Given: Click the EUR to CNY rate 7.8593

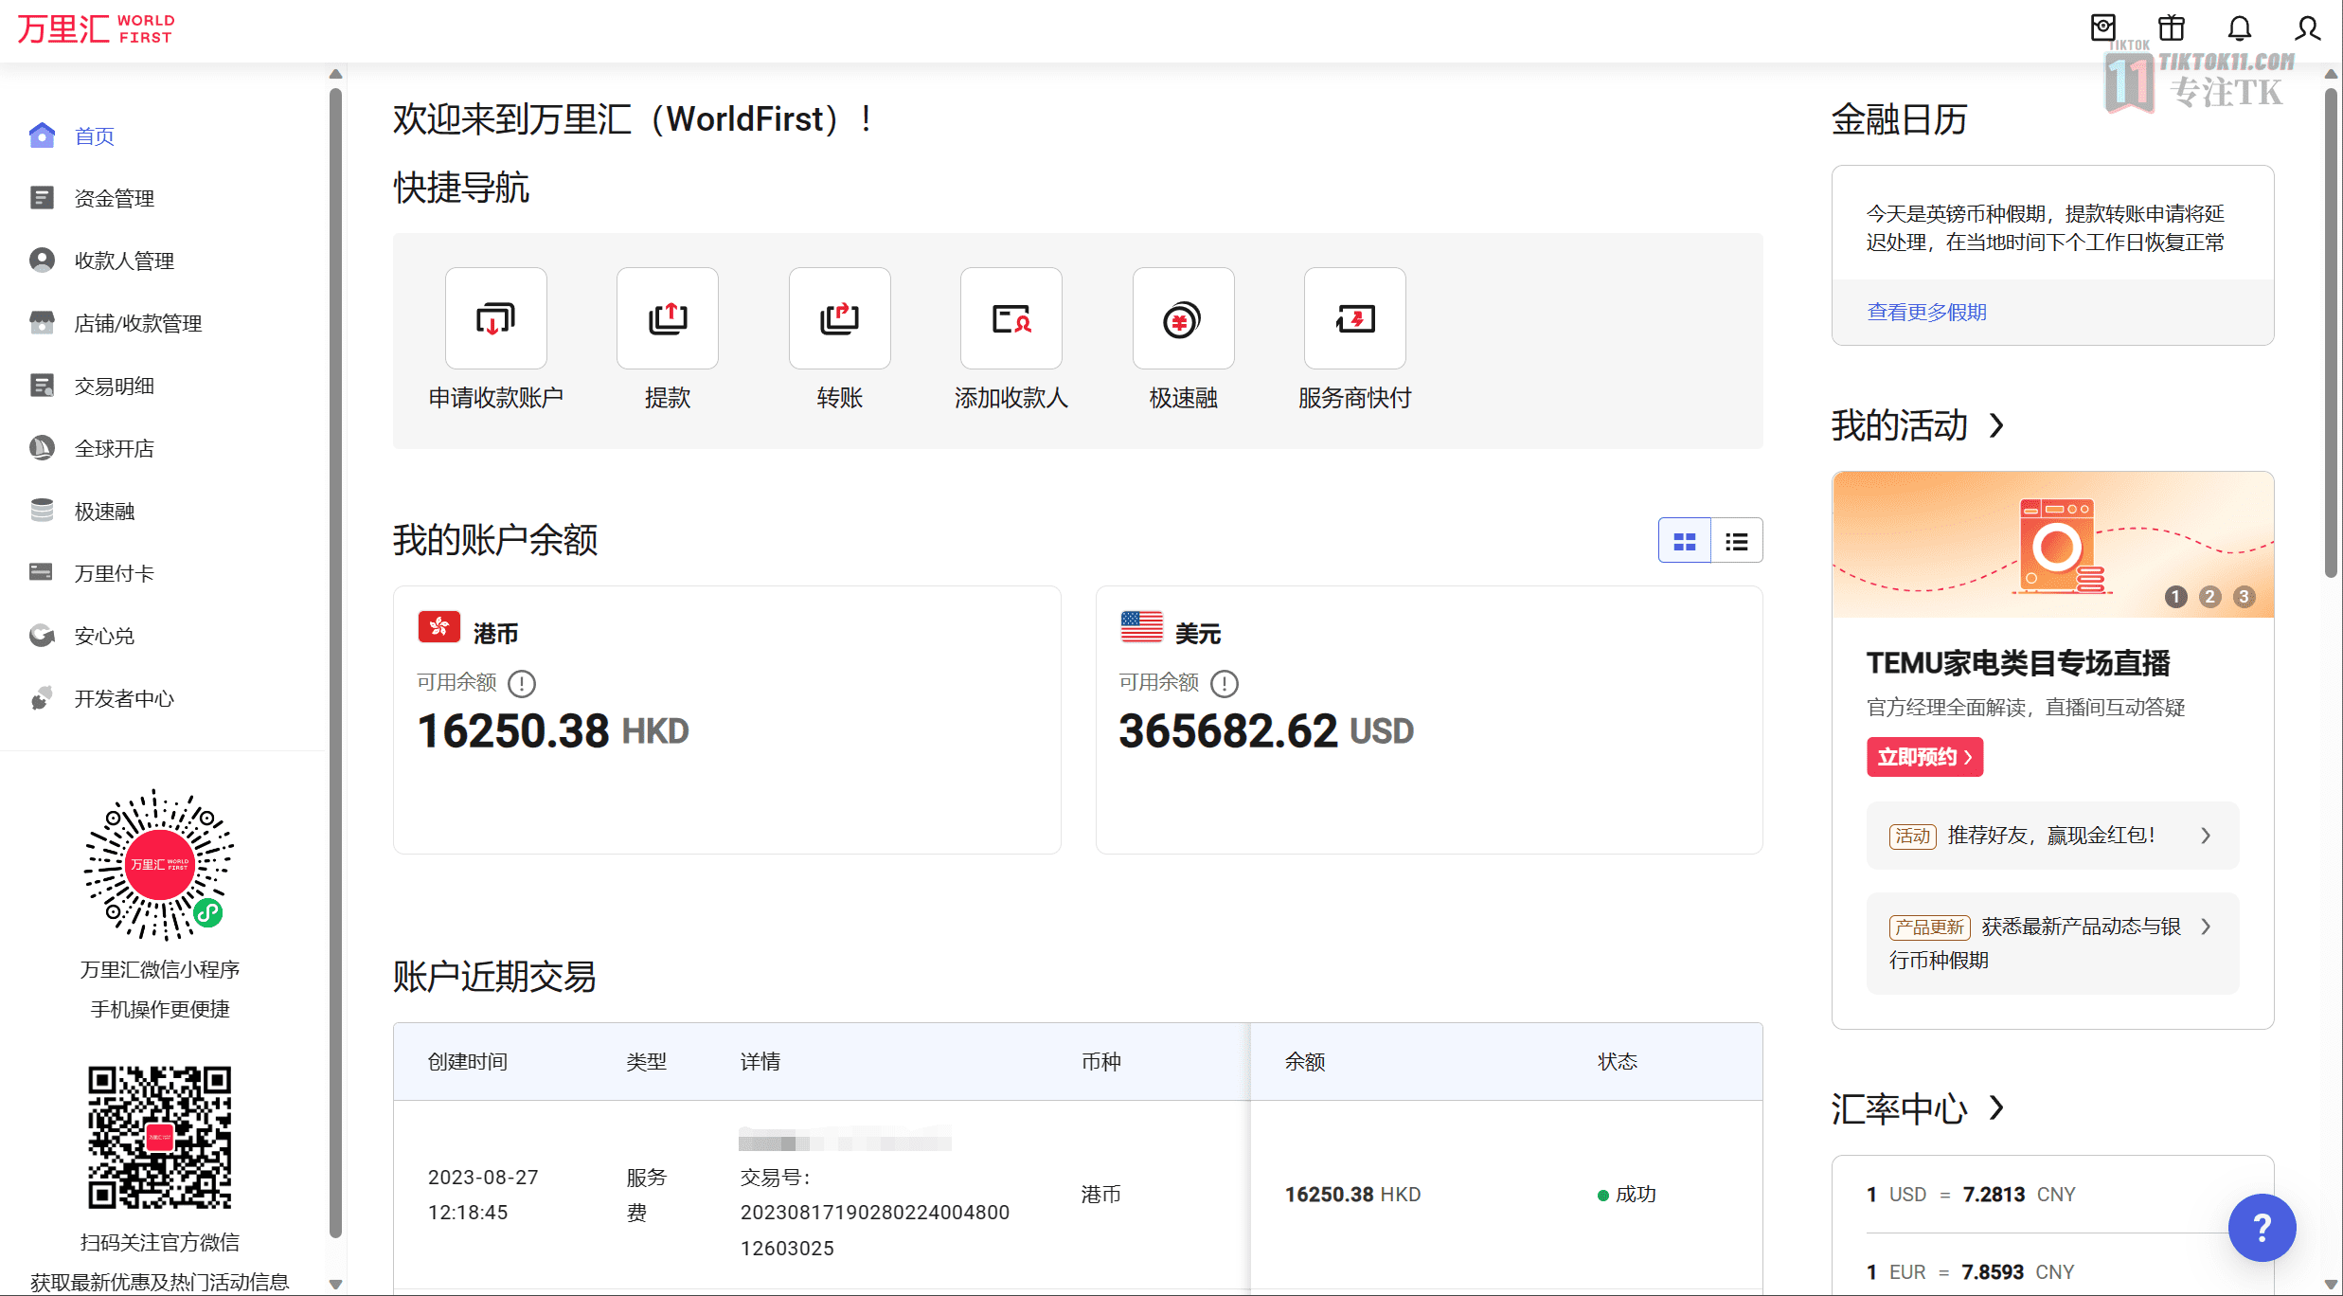Looking at the screenshot, I should 1993,1272.
